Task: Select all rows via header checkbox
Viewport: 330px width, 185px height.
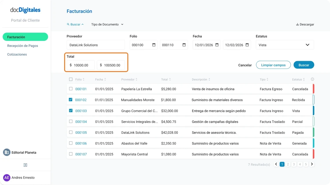Action: coord(70,79)
